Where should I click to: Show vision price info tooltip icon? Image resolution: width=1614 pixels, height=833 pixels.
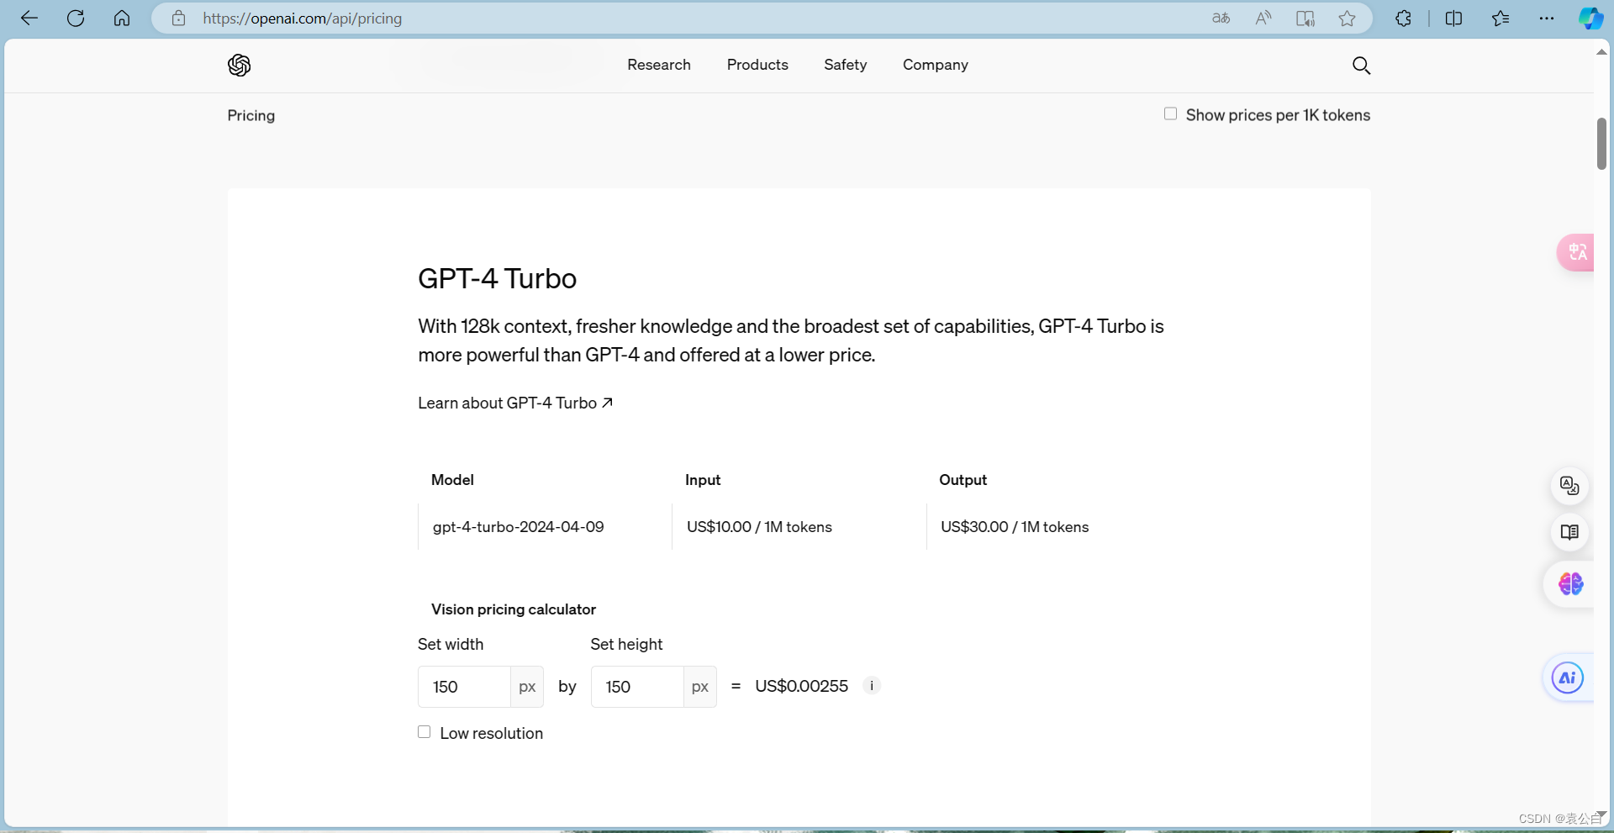click(x=872, y=686)
